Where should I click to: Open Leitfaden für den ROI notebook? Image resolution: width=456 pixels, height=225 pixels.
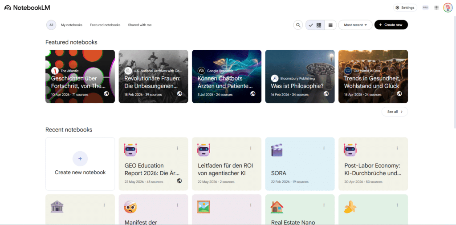click(227, 164)
